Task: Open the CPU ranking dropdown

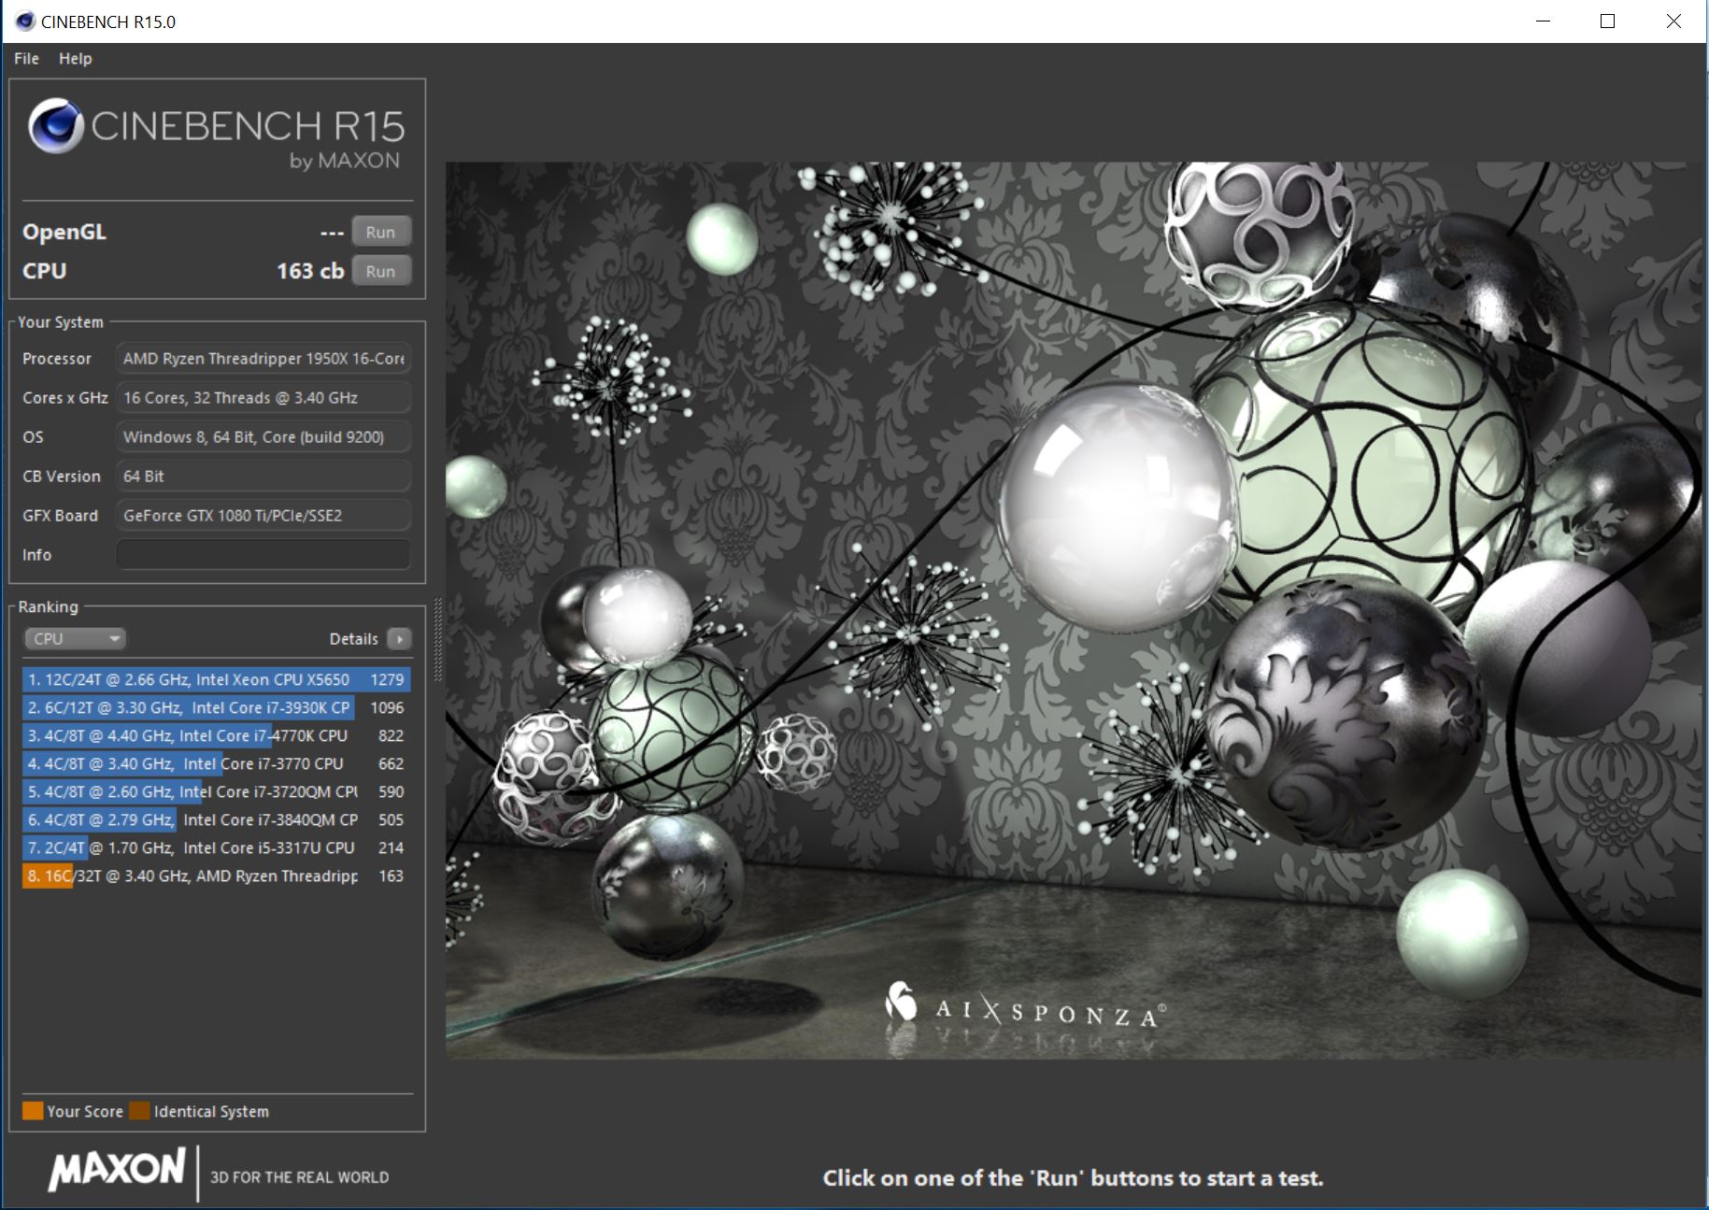Action: point(75,639)
